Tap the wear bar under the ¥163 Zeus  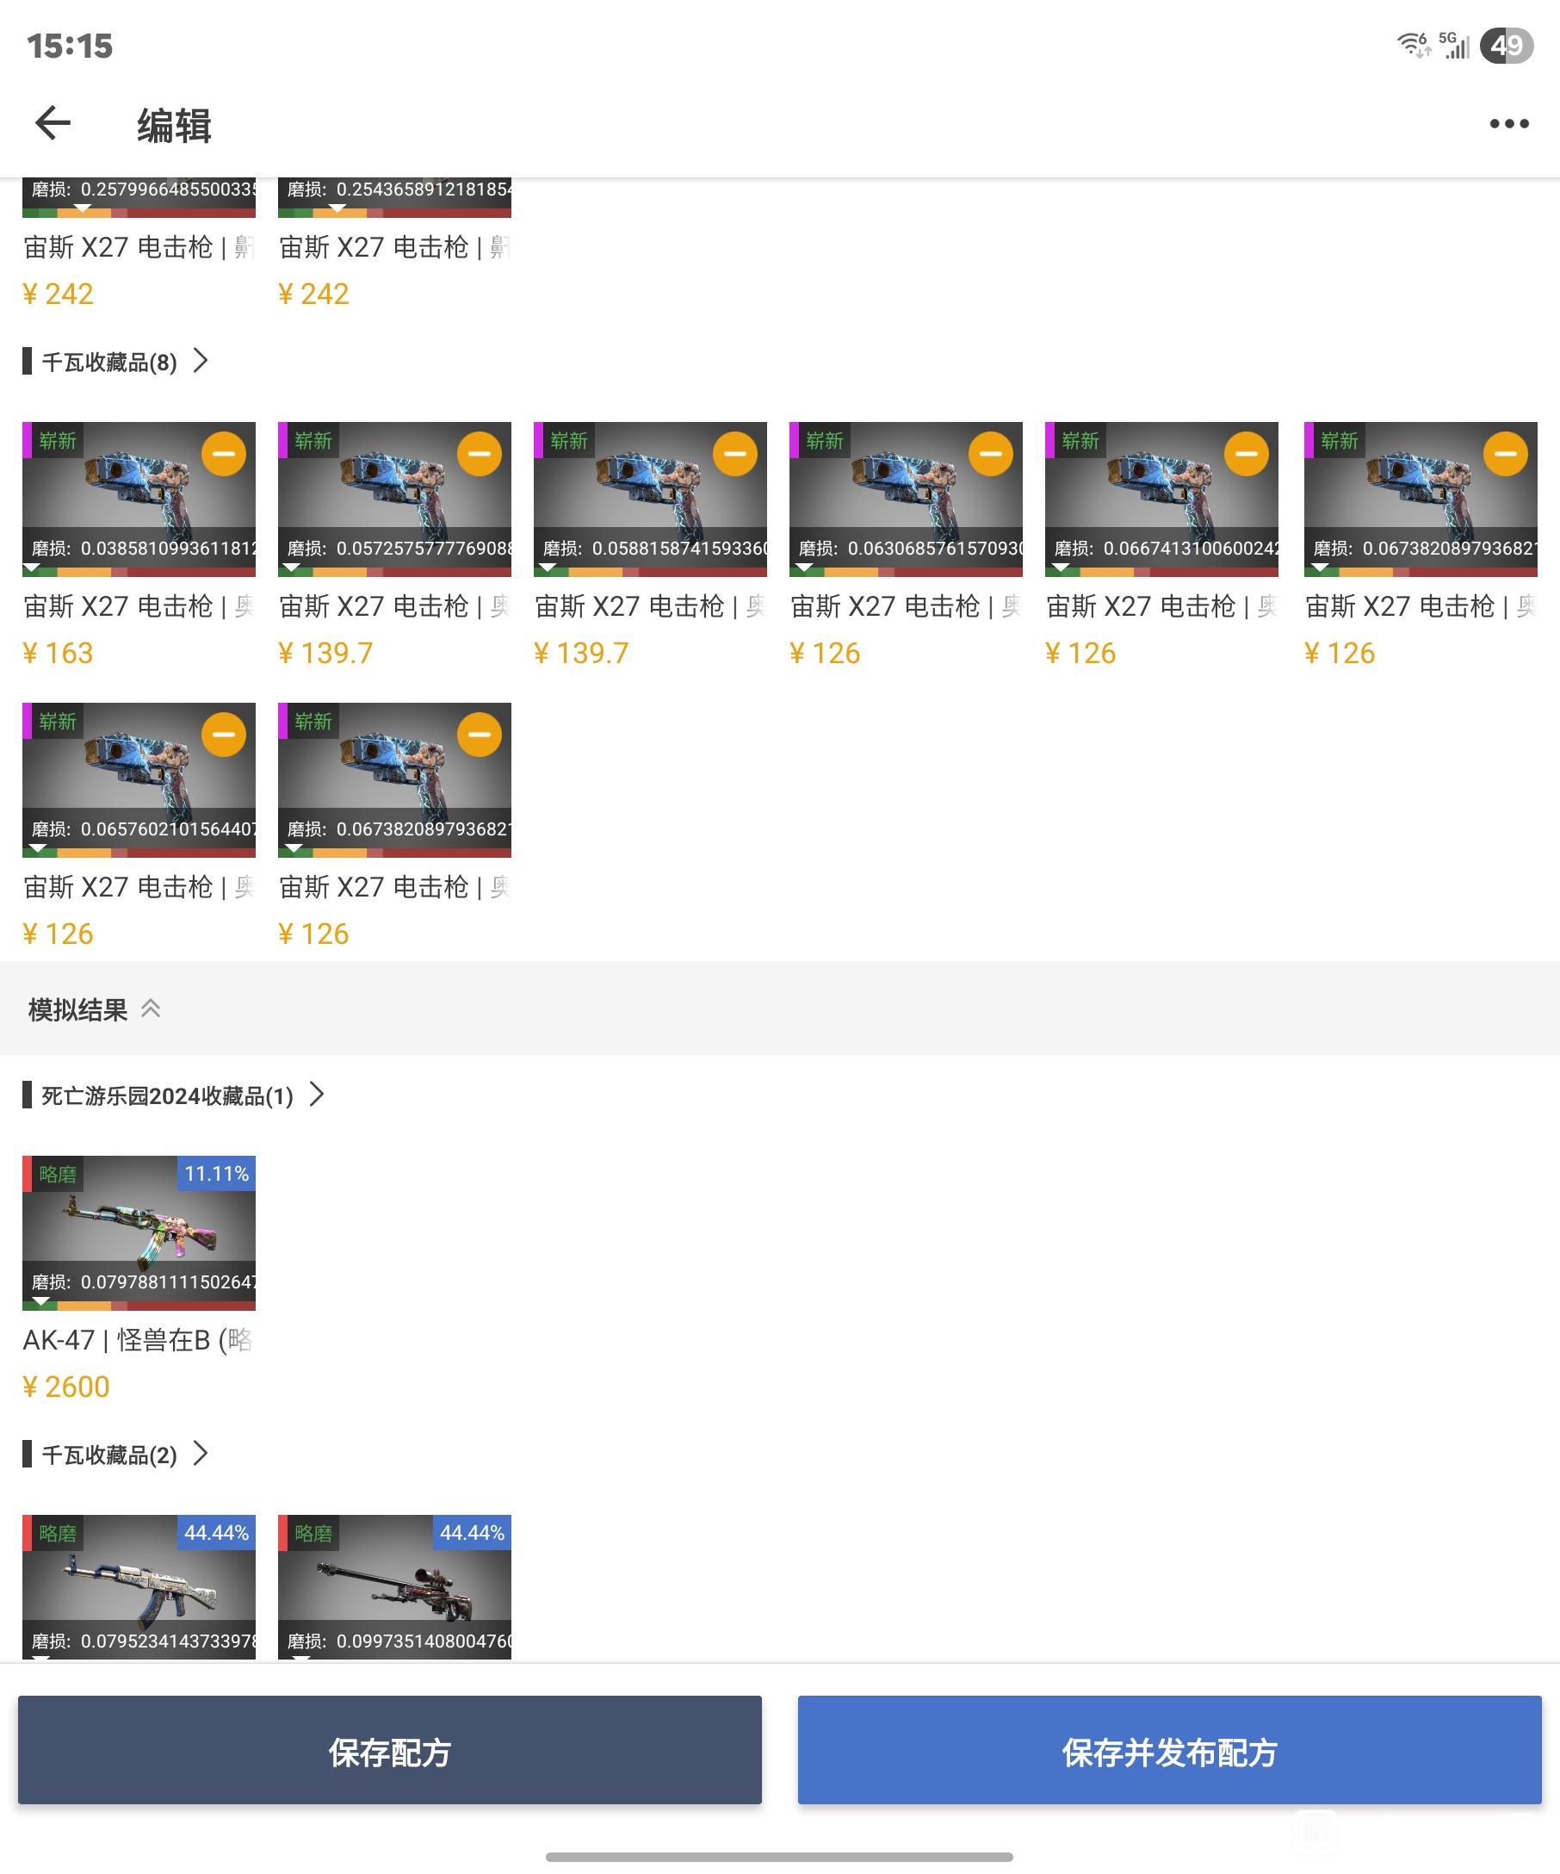139,571
